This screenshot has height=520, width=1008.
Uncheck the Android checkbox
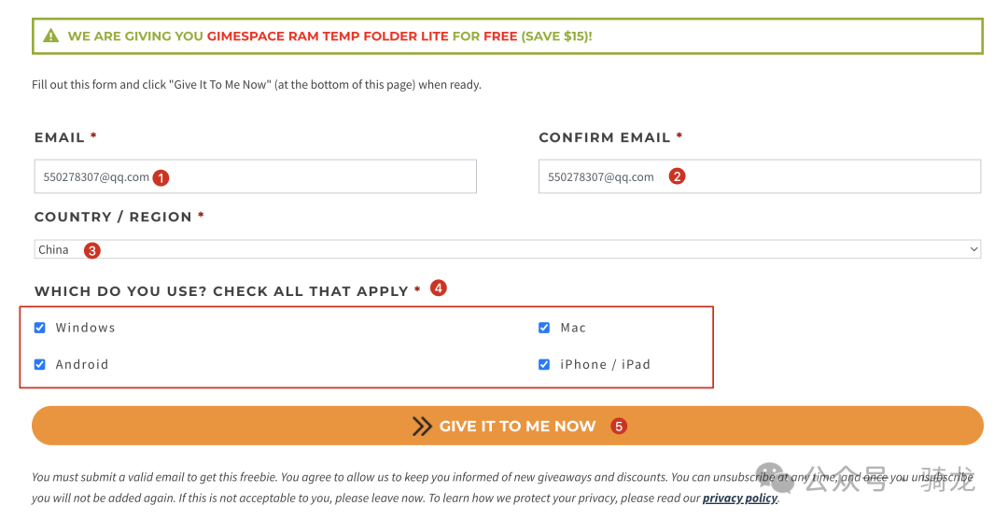[40, 364]
